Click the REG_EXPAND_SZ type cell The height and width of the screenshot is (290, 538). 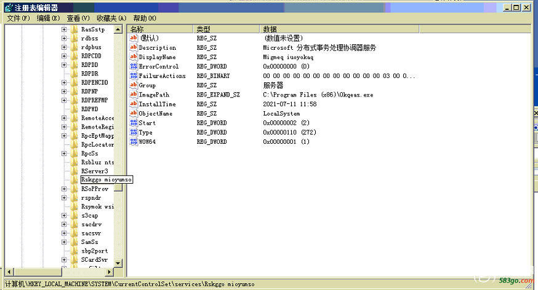(219, 95)
